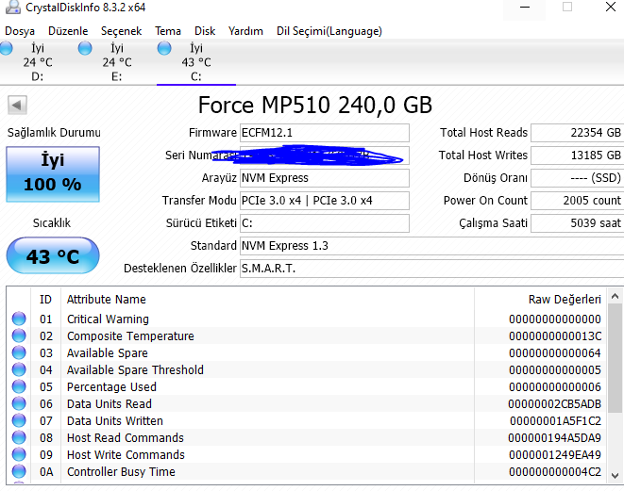The width and height of the screenshot is (624, 491).
Task: Click the Transfer Modu field PCIe 3.0 x4
Action: (325, 201)
